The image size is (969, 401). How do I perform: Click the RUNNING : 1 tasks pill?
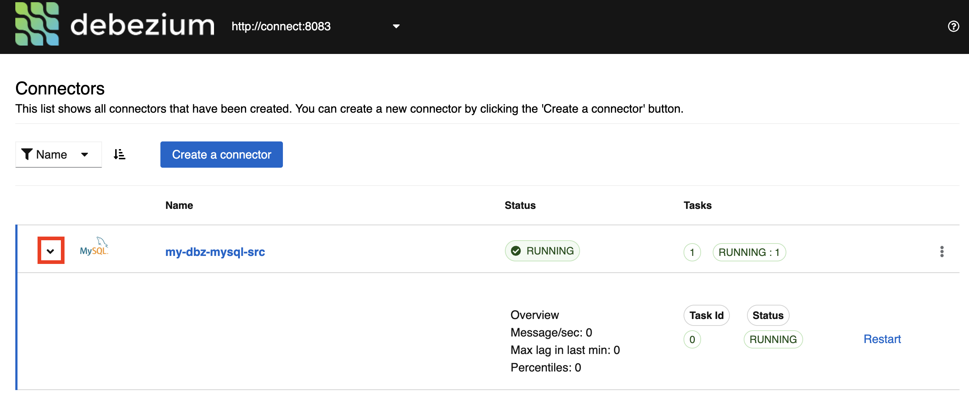tap(749, 252)
